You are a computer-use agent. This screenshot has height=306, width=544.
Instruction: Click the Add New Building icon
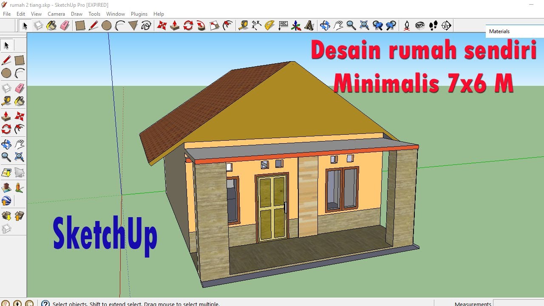pos(6,187)
